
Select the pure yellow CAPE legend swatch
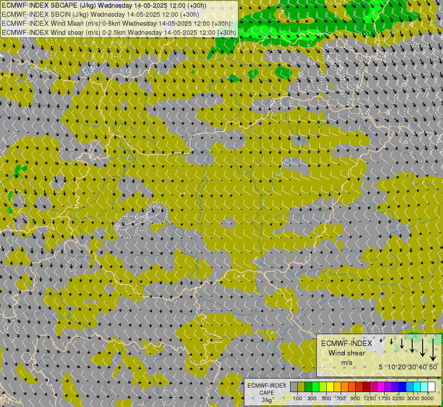pos(330,387)
